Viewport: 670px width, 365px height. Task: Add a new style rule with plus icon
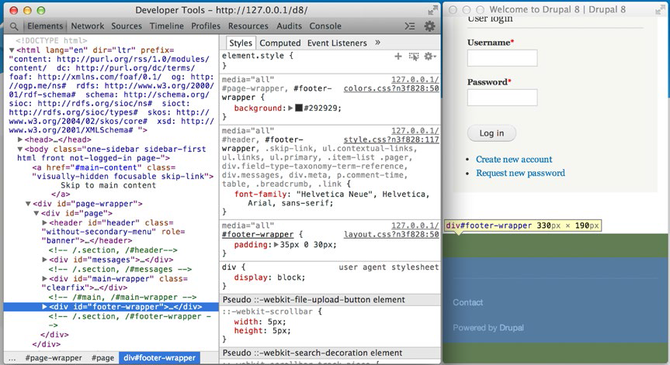tap(397, 57)
